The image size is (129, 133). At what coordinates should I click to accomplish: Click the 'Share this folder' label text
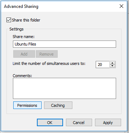click(x=26, y=20)
